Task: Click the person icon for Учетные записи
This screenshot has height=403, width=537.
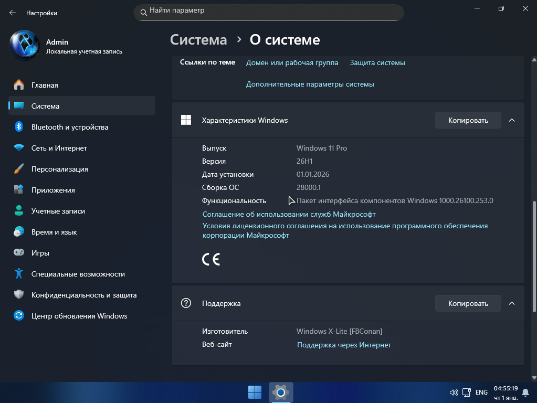Action: (19, 210)
